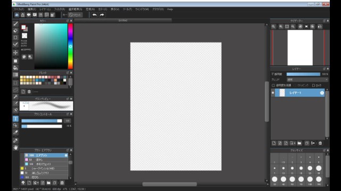Select the シャープペンシル(HB) brush
The width and height of the screenshot is (341, 191).
pos(44,169)
